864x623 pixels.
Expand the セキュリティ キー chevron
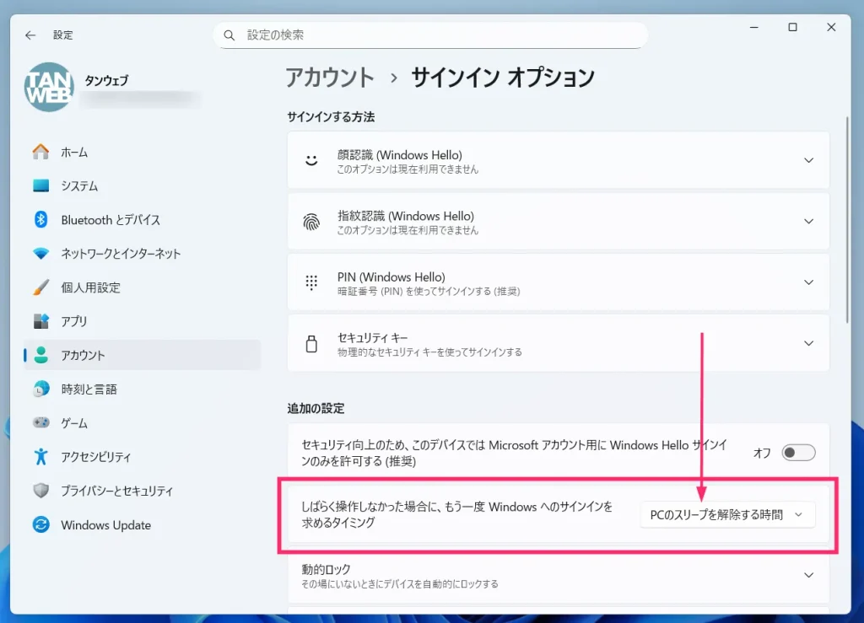[x=808, y=343]
